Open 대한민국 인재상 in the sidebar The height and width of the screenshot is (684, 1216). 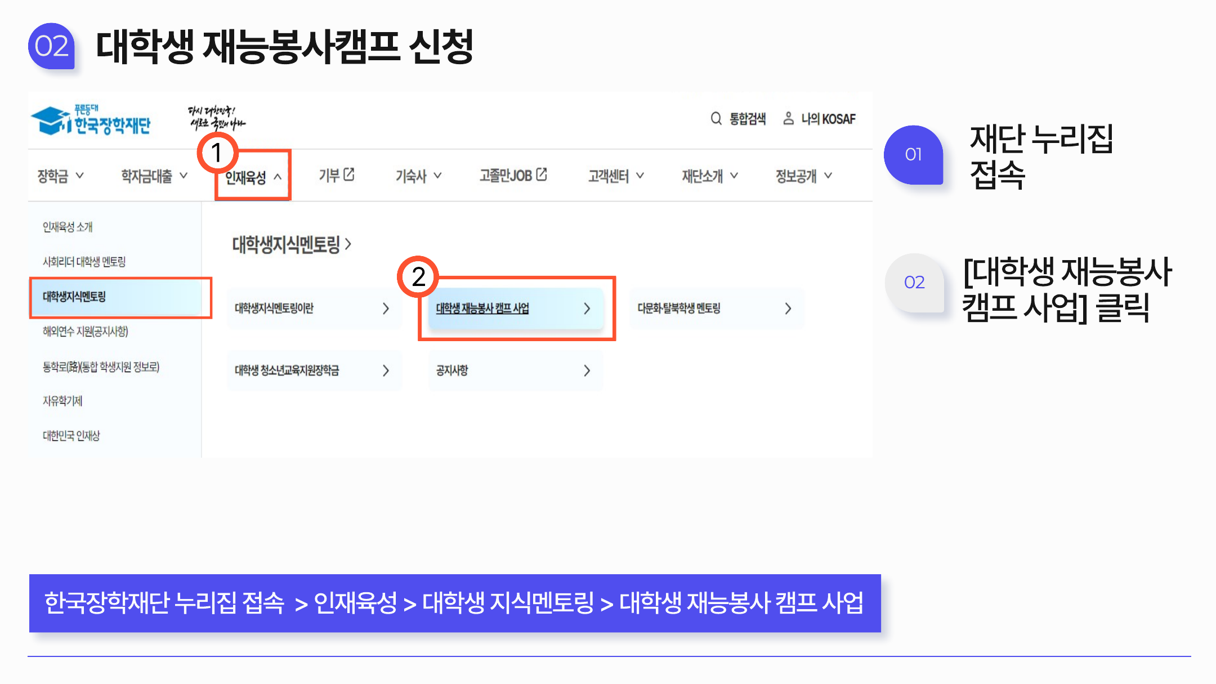tap(71, 436)
